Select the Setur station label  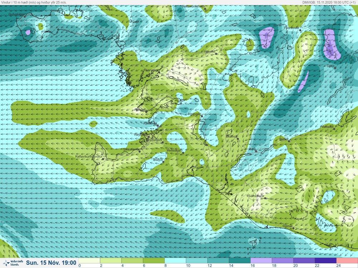point(330,66)
